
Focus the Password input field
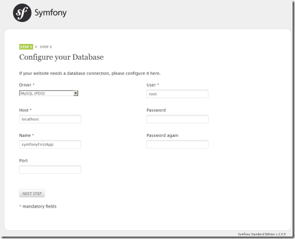click(x=177, y=119)
